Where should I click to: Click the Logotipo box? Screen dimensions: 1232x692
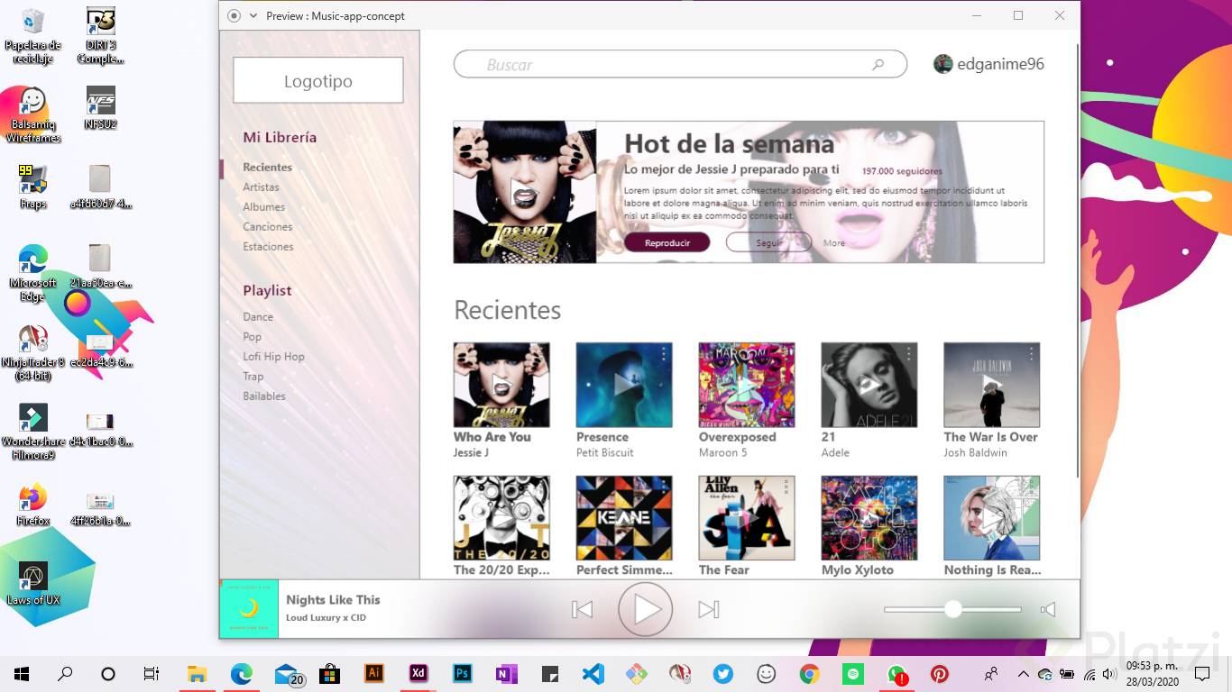(318, 80)
